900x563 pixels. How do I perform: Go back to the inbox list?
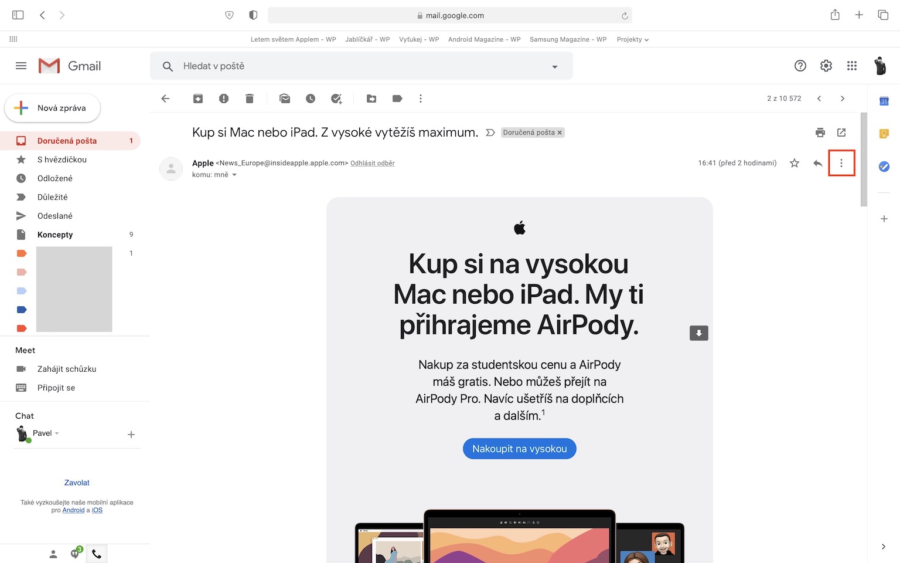[x=165, y=99]
